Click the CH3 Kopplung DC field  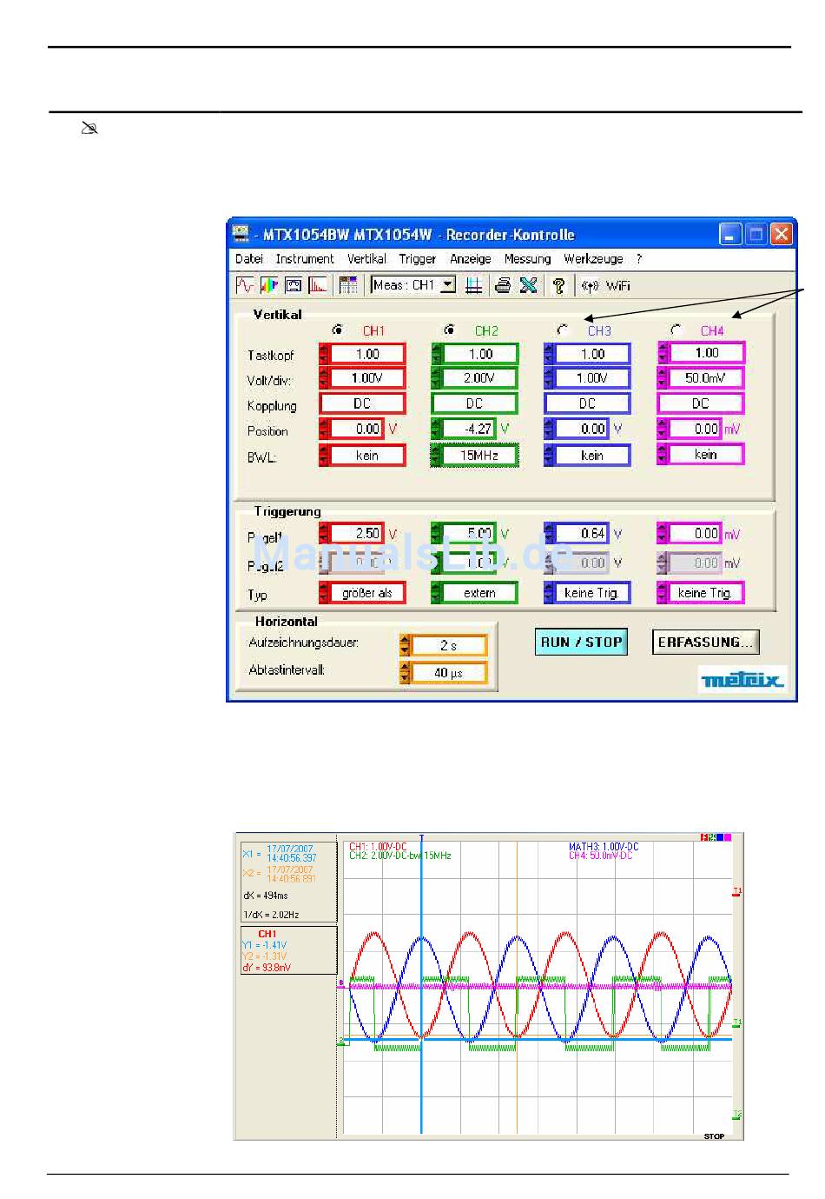point(587,403)
